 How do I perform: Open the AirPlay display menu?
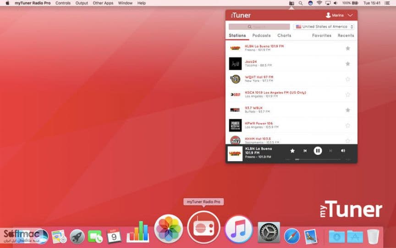[328, 3]
